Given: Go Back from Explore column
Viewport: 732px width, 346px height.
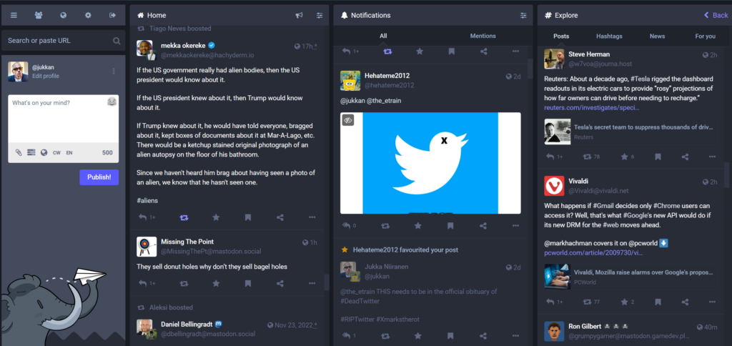Looking at the screenshot, I should [716, 16].
